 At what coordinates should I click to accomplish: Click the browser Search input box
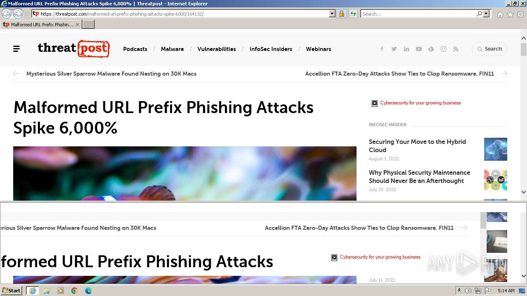pos(418,14)
